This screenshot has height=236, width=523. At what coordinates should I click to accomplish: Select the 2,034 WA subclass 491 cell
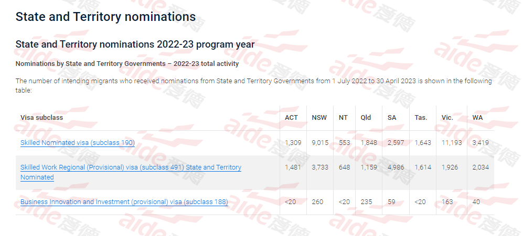tap(481, 167)
